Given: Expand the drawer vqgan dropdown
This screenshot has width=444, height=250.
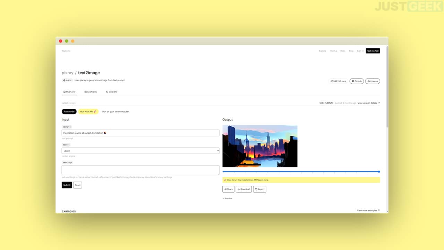Looking at the screenshot, I should (x=140, y=151).
